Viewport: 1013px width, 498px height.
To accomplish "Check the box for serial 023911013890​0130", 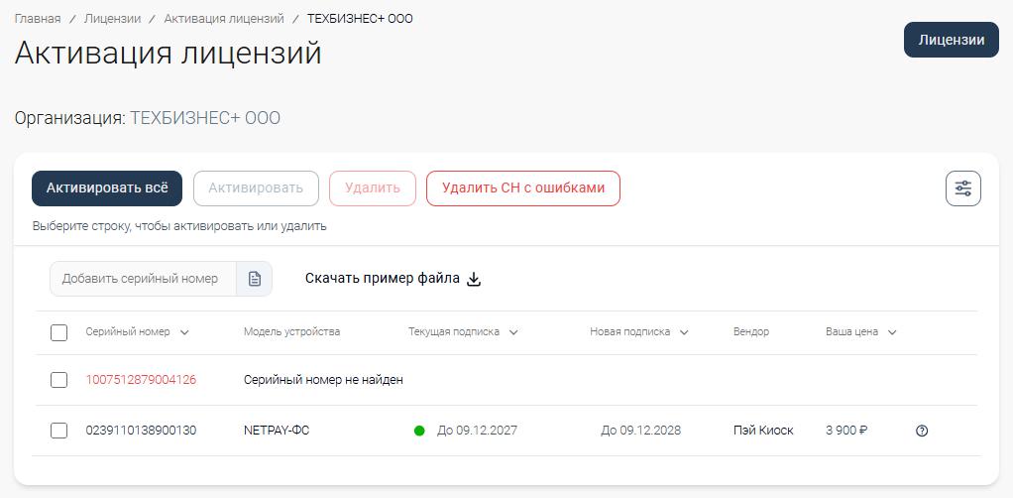I will [x=58, y=431].
